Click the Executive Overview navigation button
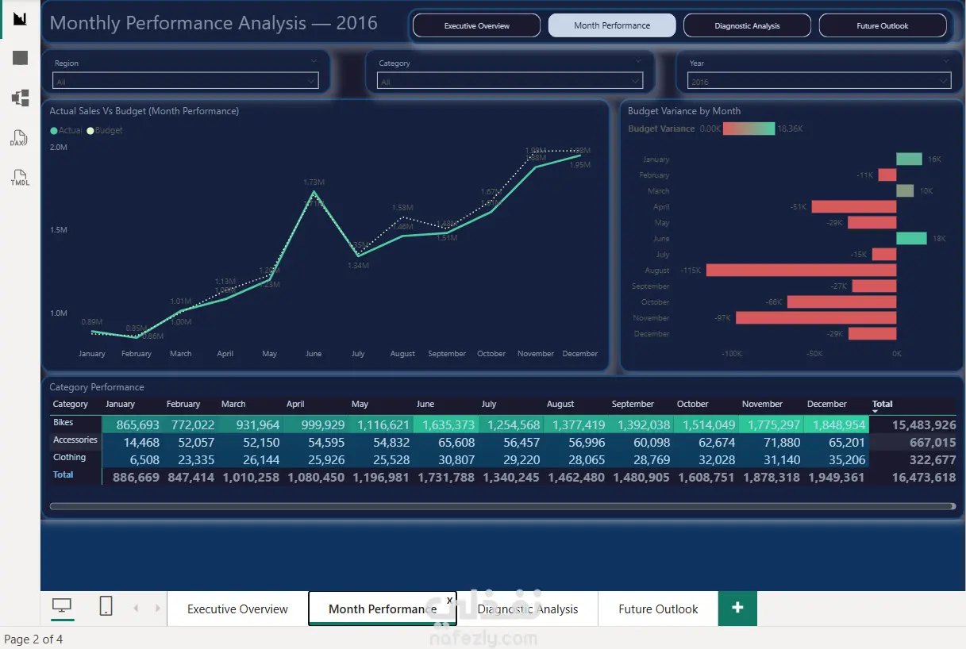 477,25
